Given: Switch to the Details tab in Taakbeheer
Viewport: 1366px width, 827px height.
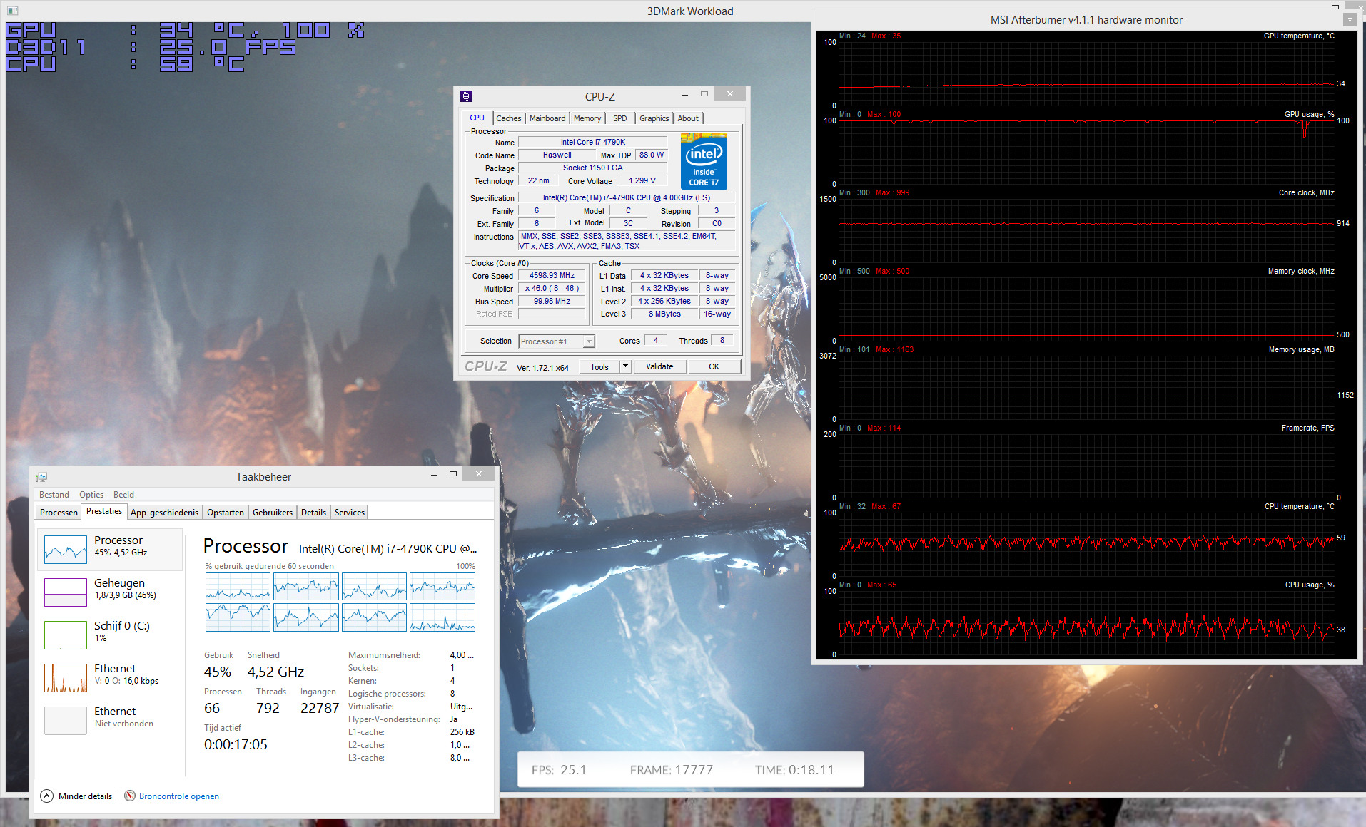Looking at the screenshot, I should tap(313, 513).
